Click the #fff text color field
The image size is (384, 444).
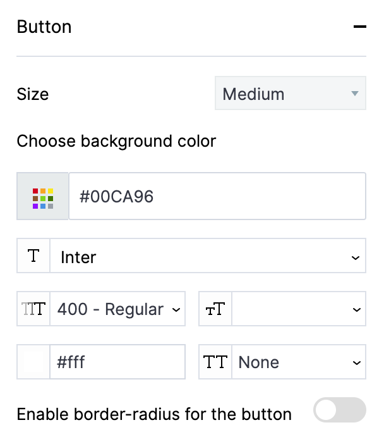click(x=117, y=362)
